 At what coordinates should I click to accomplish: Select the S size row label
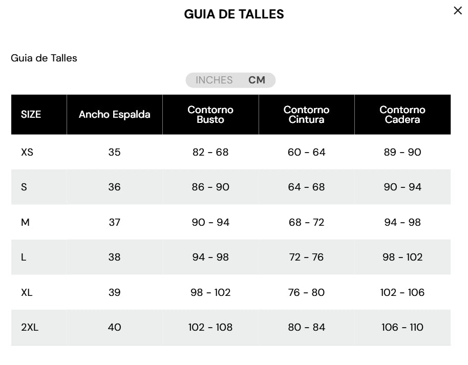coord(24,187)
